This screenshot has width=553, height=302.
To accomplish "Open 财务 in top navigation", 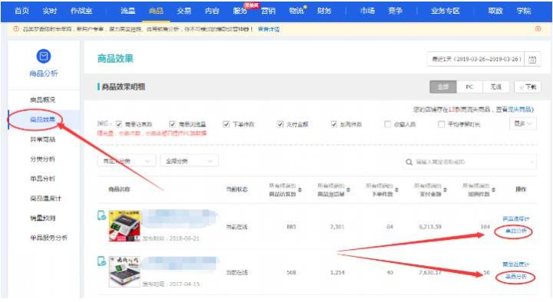I will pos(324,11).
